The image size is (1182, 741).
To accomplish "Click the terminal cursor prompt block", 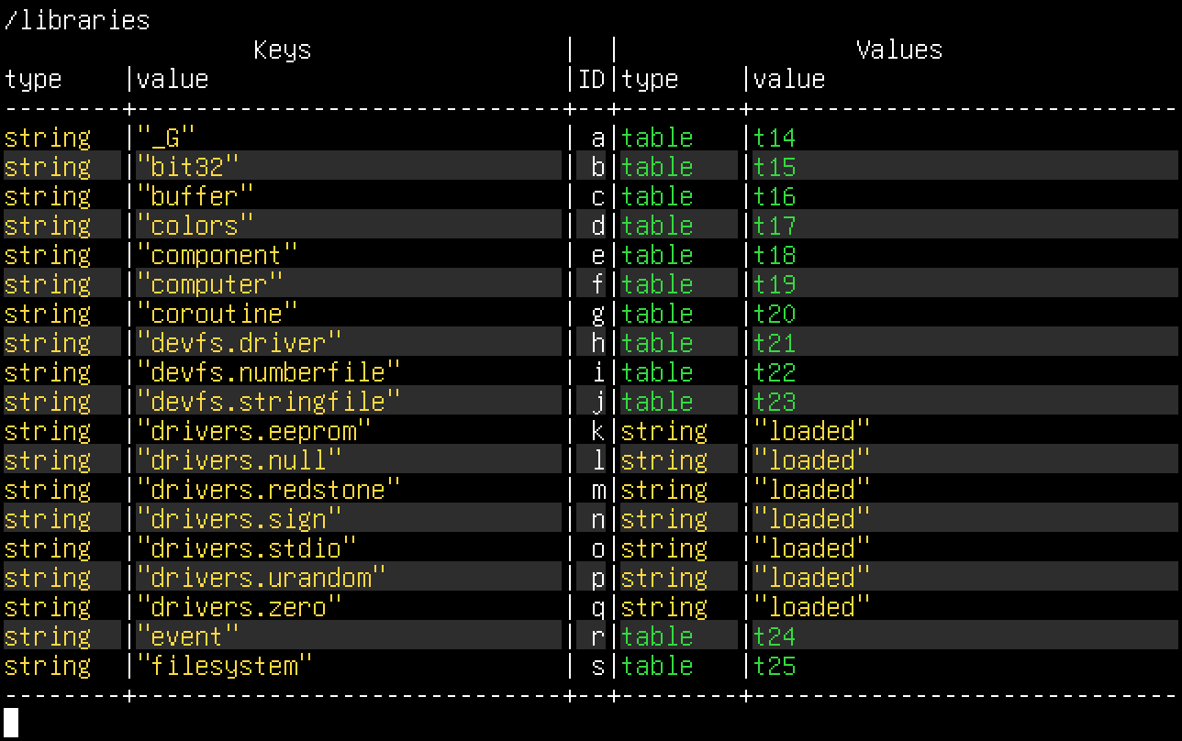I will click(11, 723).
